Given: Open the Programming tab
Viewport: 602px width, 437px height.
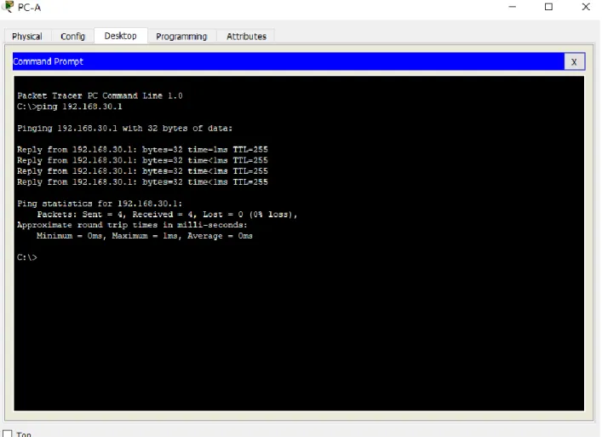Looking at the screenshot, I should (181, 36).
